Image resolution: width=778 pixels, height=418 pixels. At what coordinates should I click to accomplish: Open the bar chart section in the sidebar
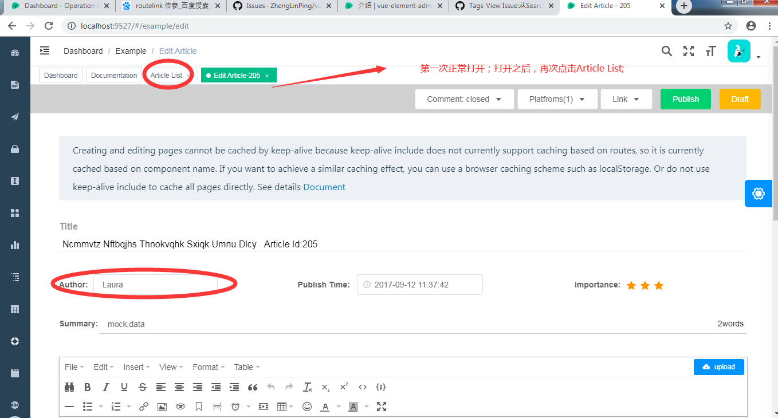[x=15, y=245]
